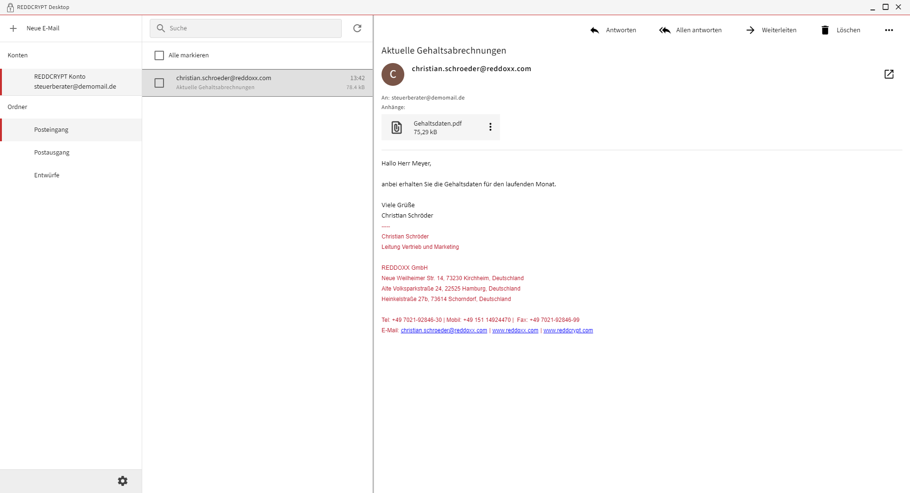Click Allen antworten button
This screenshot has width=910, height=493.
(690, 30)
